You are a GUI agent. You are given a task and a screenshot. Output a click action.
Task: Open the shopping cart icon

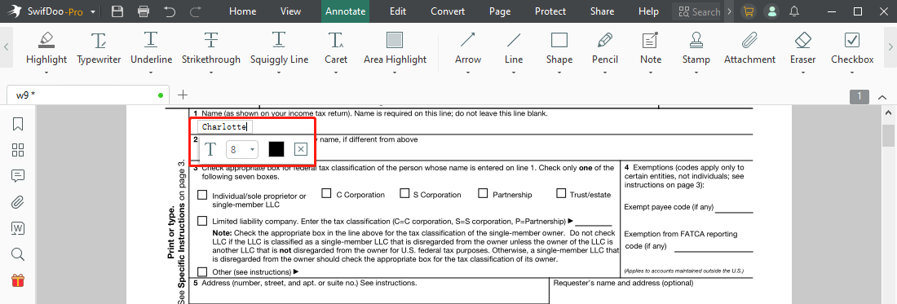click(748, 11)
